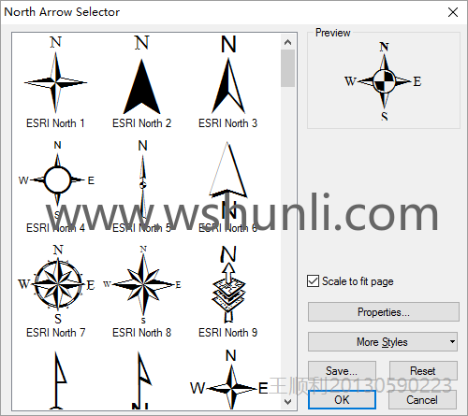Expand the More Styles dropdown

coord(383,342)
